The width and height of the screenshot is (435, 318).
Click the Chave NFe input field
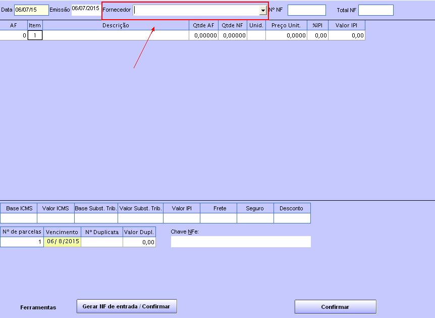pos(241,242)
